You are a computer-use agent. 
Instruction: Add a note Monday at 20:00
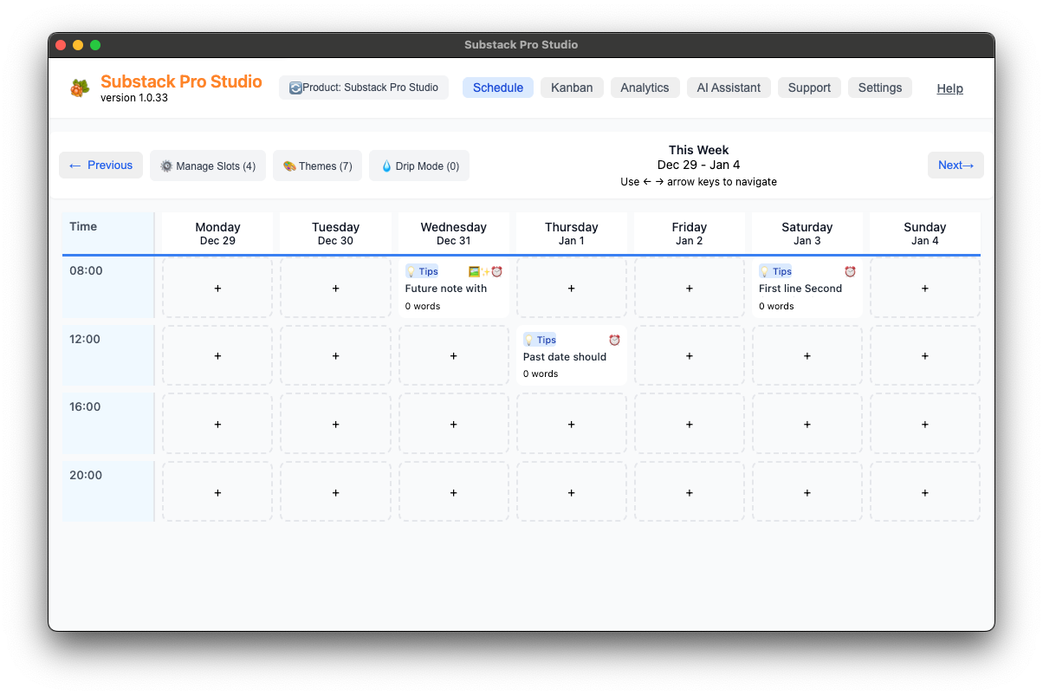pyautogui.click(x=217, y=492)
